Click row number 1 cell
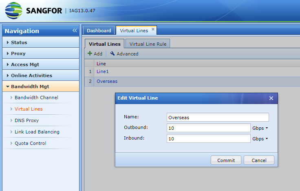 click(x=90, y=72)
